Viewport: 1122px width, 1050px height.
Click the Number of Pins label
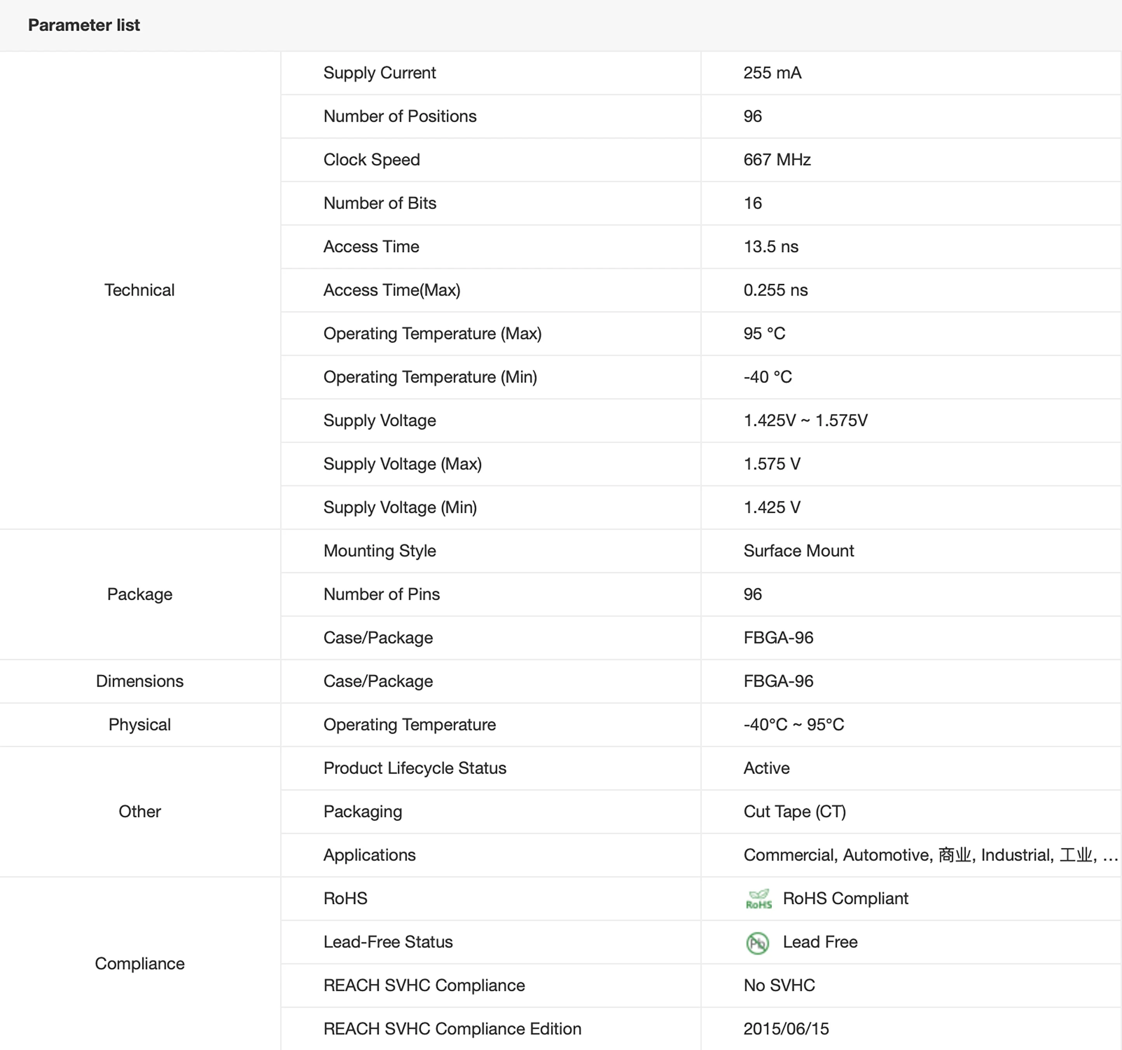(x=381, y=594)
